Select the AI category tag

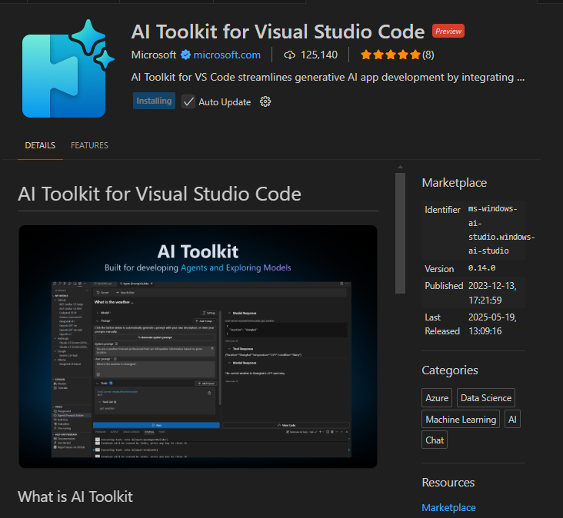[512, 419]
